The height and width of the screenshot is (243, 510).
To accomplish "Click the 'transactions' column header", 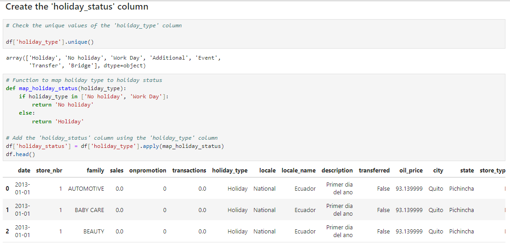I will click(189, 170).
